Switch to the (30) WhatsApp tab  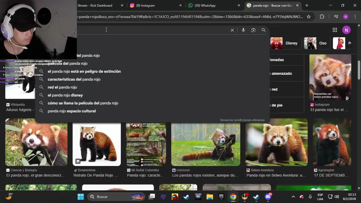[214, 5]
